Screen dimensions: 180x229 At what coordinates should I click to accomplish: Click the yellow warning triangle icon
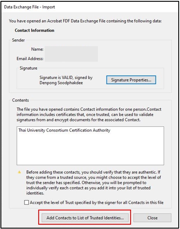pos(19,172)
